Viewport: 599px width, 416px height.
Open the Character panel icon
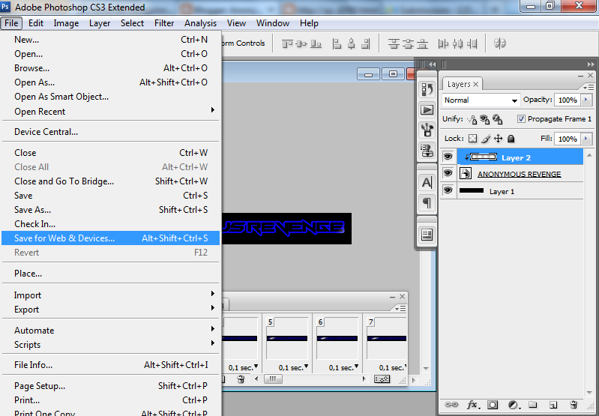[x=427, y=182]
